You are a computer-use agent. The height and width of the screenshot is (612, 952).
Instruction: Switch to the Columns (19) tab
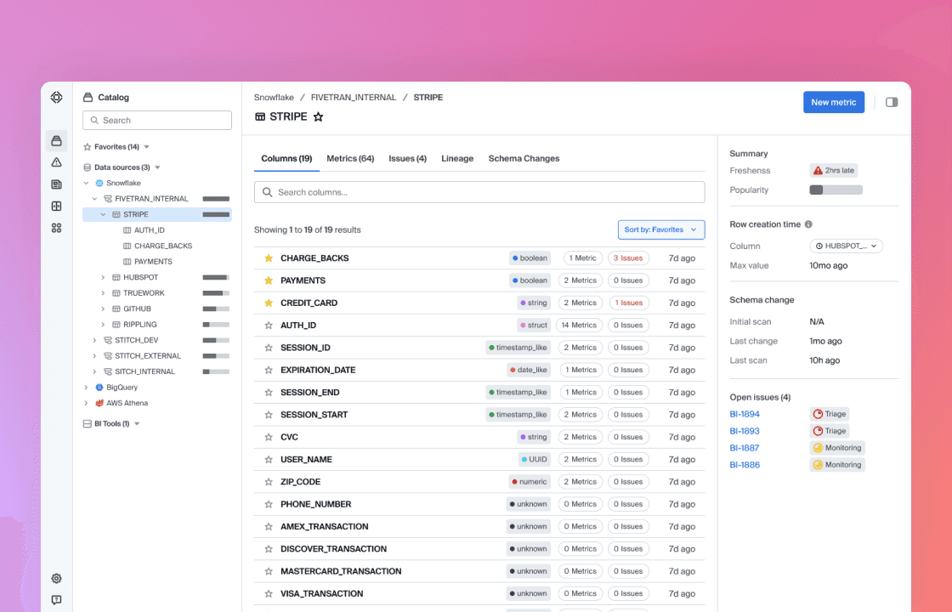pyautogui.click(x=286, y=158)
